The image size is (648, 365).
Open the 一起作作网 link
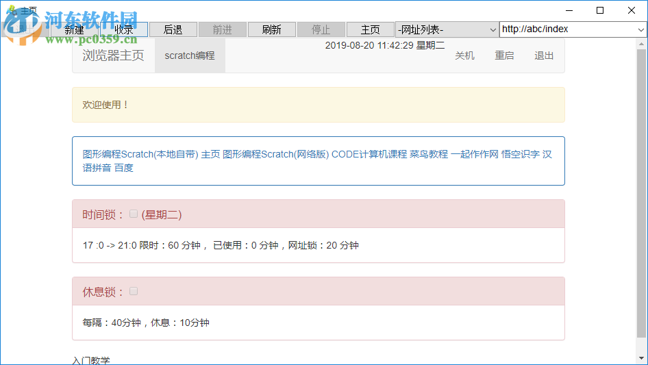[x=475, y=154]
